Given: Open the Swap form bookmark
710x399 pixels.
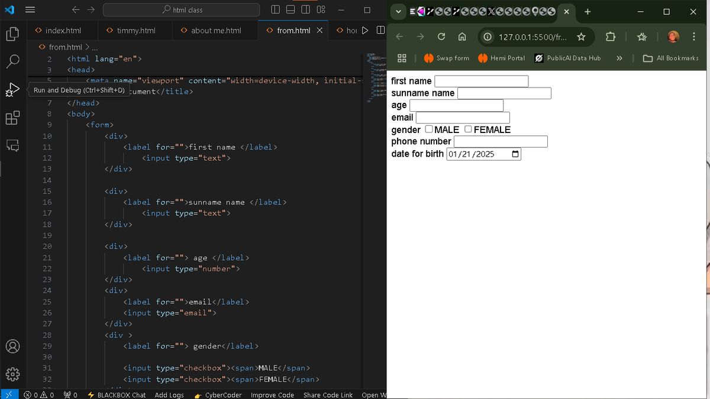Looking at the screenshot, I should point(447,58).
